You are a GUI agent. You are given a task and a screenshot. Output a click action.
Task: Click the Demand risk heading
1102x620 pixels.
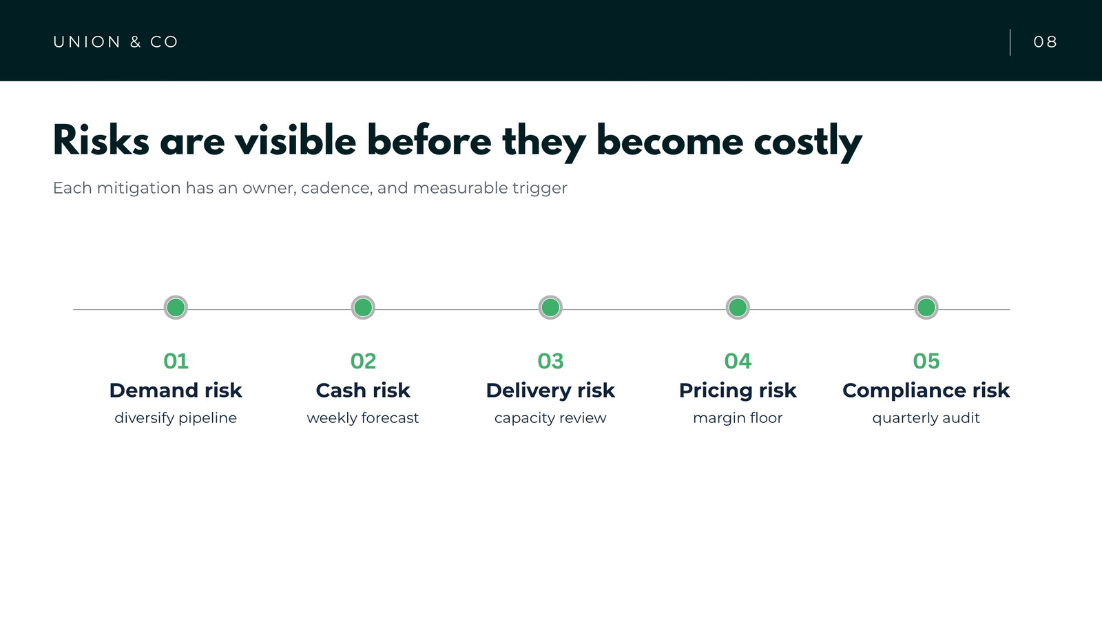tap(176, 391)
